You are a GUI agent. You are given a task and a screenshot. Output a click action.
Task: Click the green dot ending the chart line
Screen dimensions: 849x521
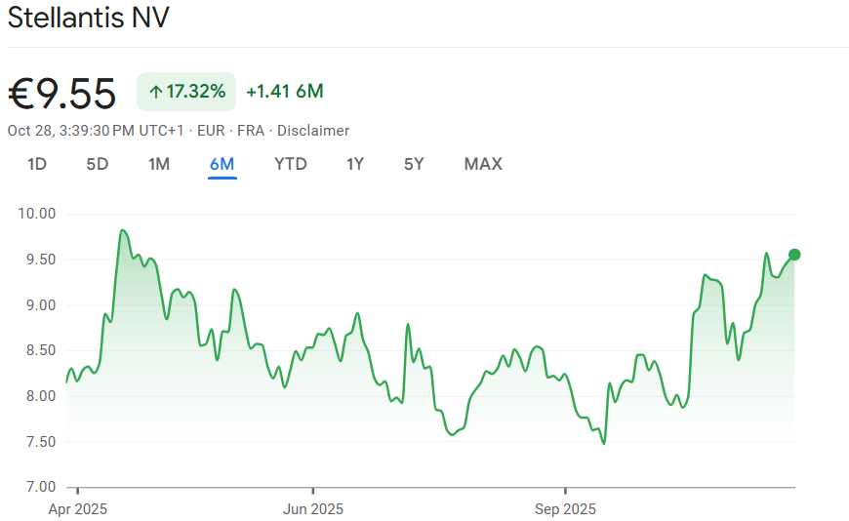point(794,255)
